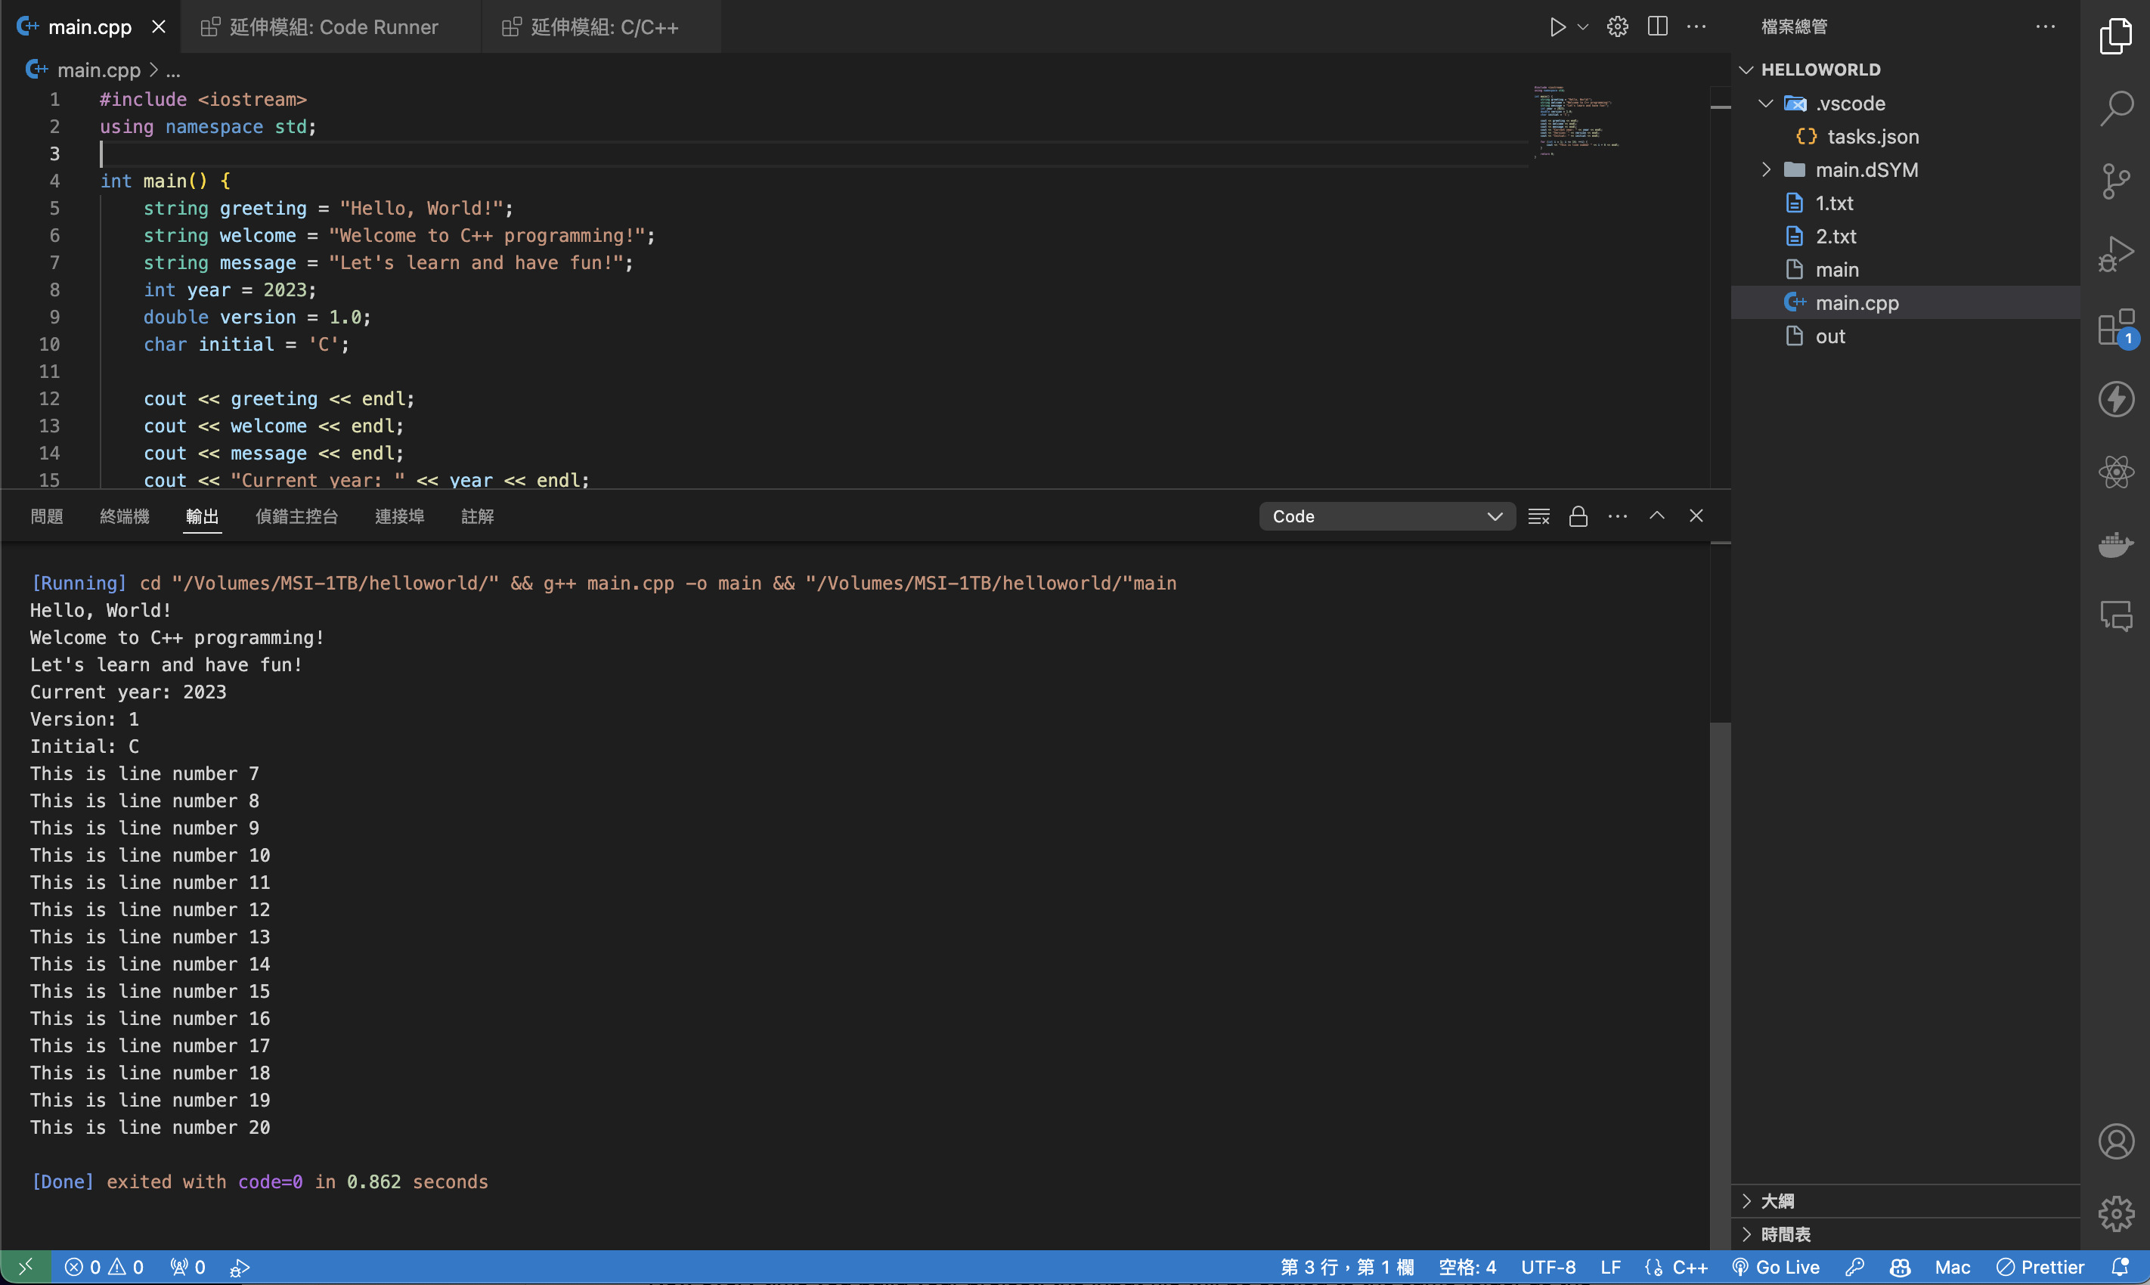
Task: Switch to the 註解 panel tab
Action: coord(477,516)
